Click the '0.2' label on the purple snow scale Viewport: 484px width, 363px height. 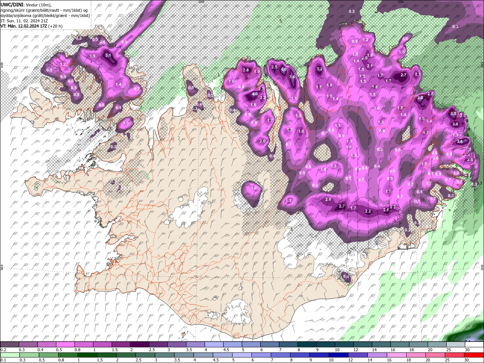(3, 350)
